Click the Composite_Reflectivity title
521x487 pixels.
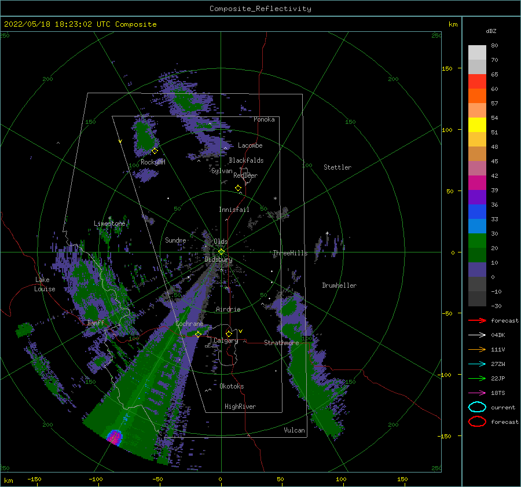260,9
